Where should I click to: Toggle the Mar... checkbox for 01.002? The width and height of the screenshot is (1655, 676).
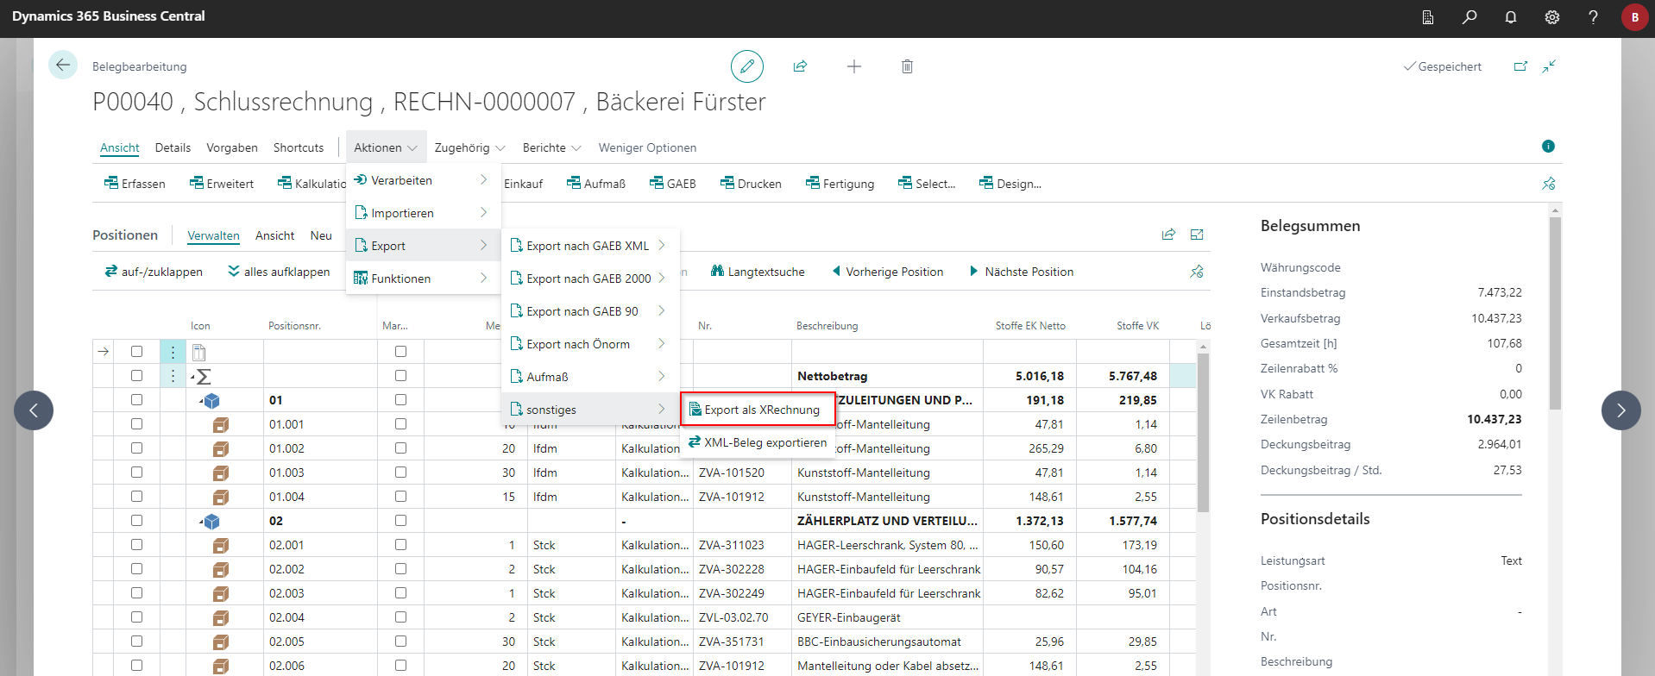click(x=400, y=448)
